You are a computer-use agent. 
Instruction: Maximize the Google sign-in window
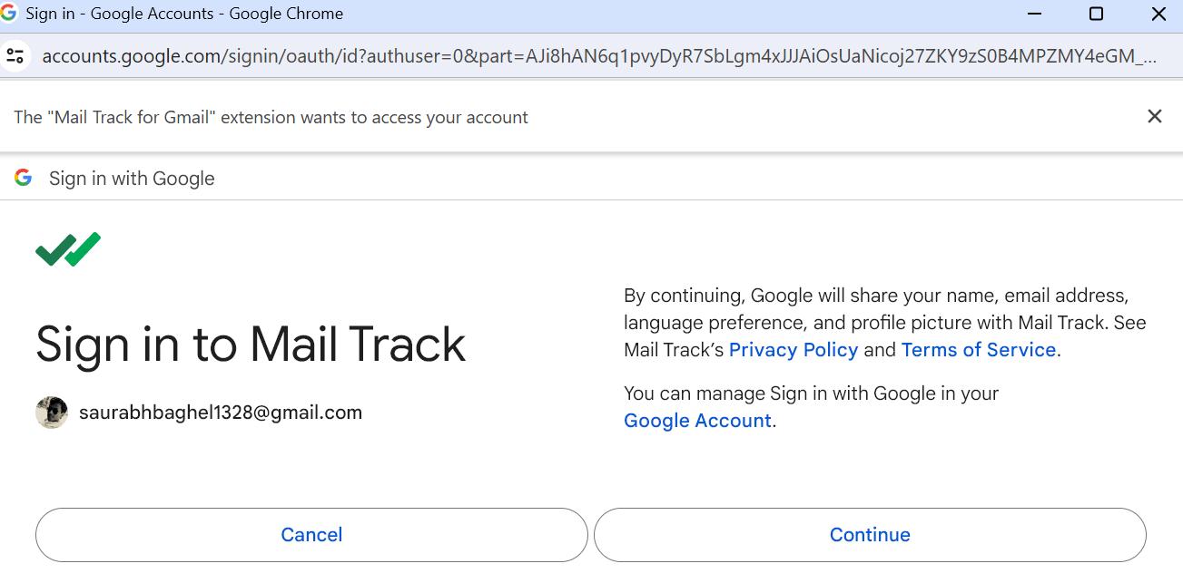pyautogui.click(x=1096, y=14)
